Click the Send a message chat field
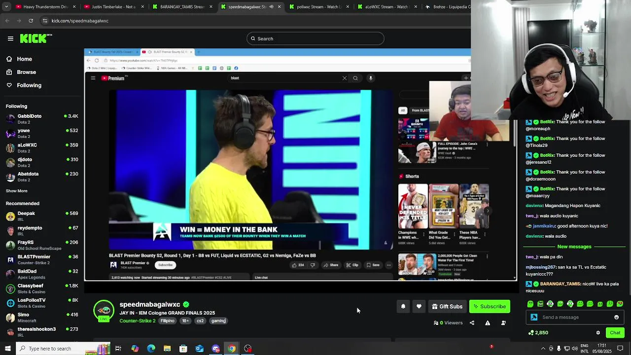Screen dimensions: 631x355 [x=575, y=318]
